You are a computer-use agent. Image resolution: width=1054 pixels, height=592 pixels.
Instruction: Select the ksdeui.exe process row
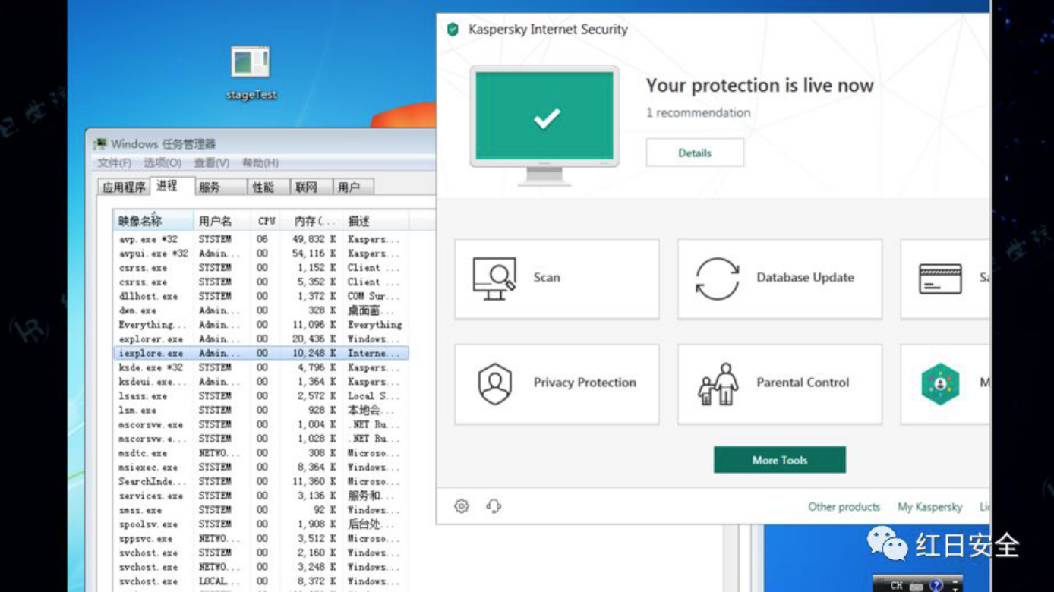(261, 382)
